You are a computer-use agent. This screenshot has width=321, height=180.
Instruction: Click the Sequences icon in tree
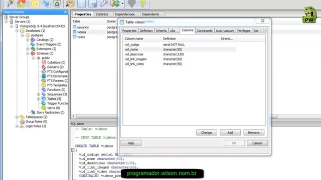coord(44,94)
